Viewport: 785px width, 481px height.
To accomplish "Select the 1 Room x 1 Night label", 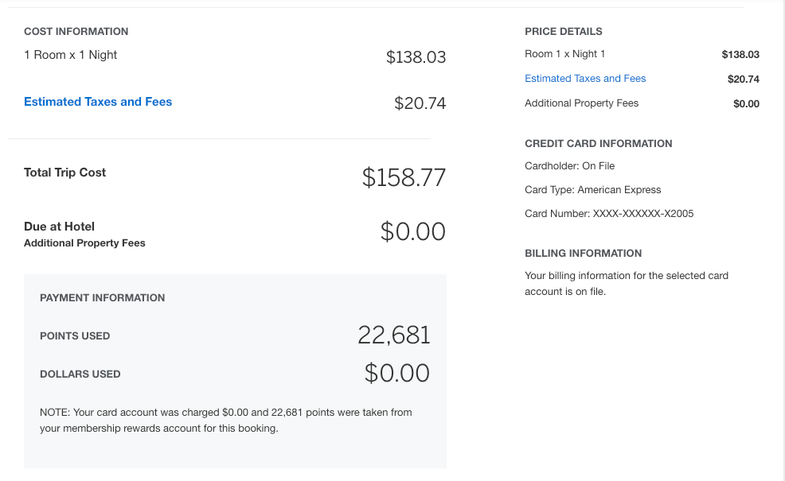I will 71,55.
